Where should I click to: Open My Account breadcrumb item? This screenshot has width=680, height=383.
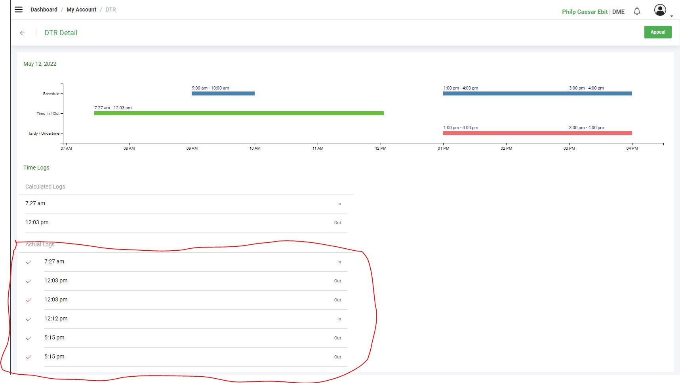[x=81, y=10]
